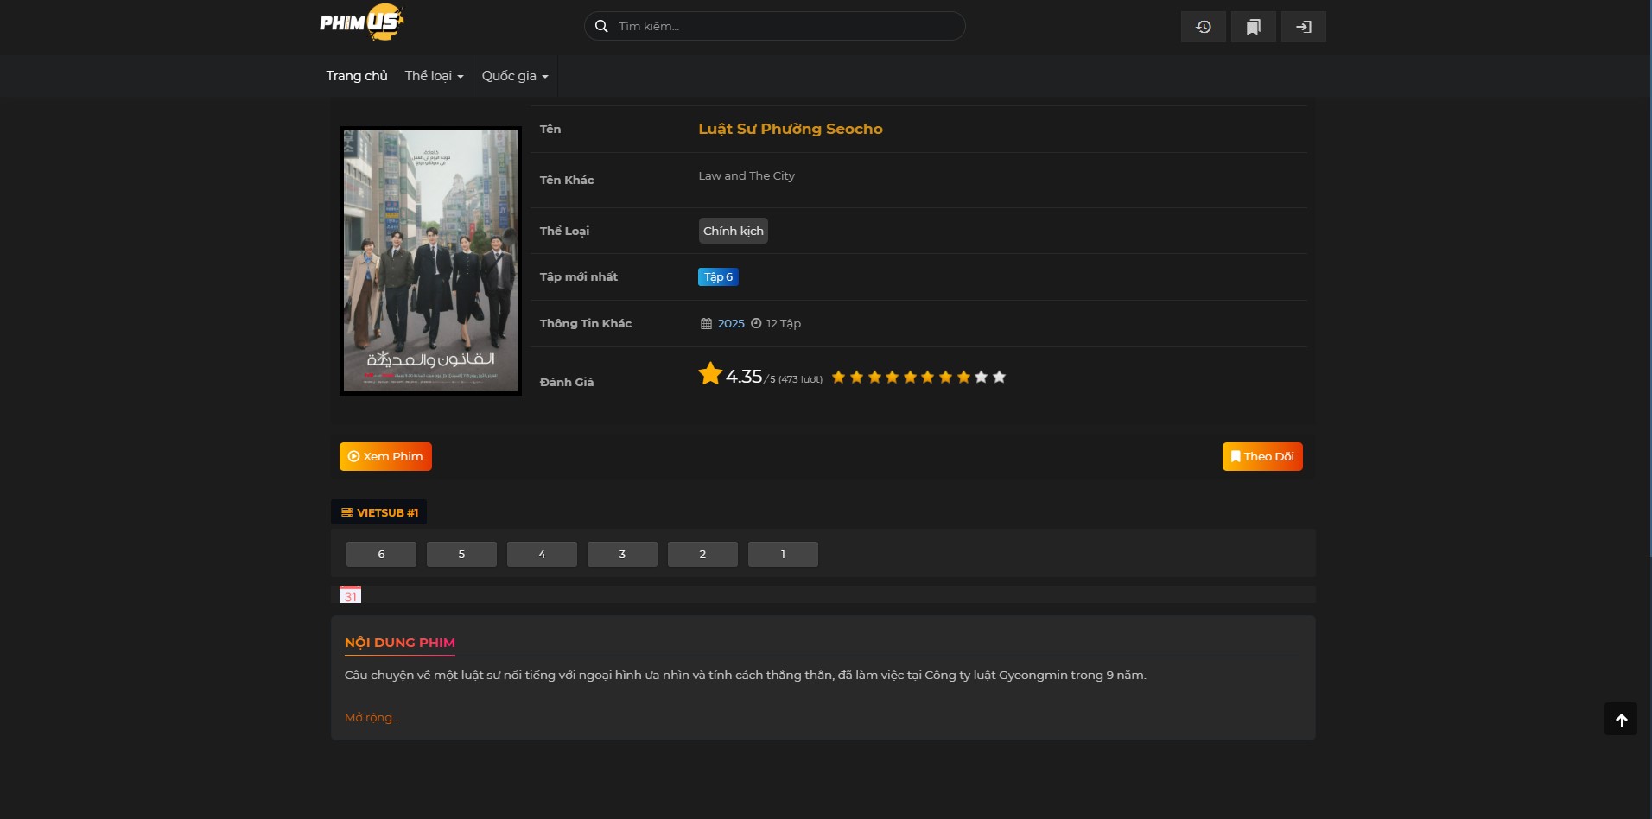The height and width of the screenshot is (819, 1652).
Task: Expand the Thể loại dropdown
Action: pyautogui.click(x=434, y=76)
